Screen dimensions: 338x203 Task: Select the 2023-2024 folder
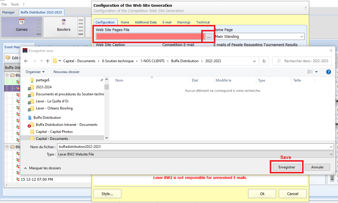(x=44, y=87)
